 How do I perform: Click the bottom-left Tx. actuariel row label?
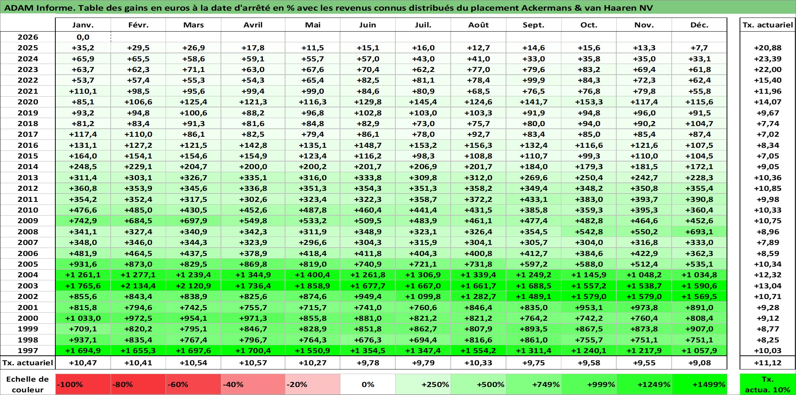[28, 363]
